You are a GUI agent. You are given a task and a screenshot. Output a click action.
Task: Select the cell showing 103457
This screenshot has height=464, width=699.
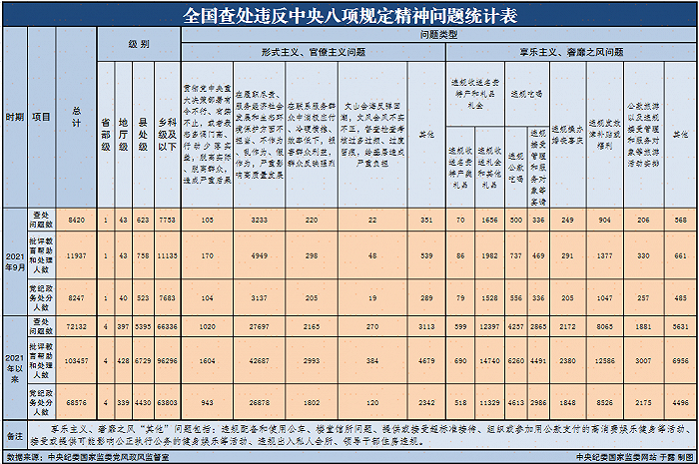point(78,358)
